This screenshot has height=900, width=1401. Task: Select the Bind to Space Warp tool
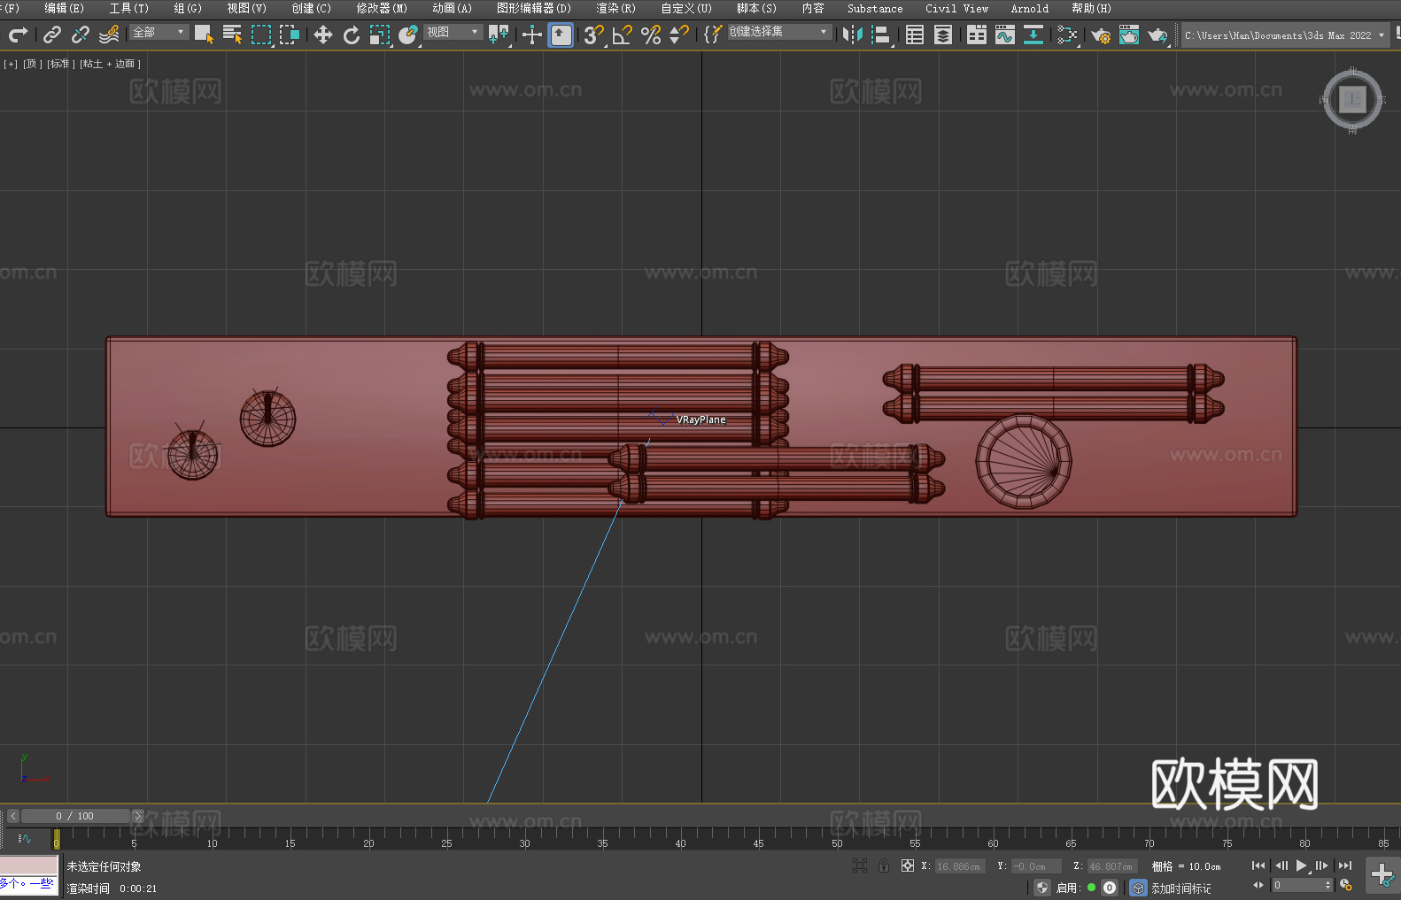109,35
